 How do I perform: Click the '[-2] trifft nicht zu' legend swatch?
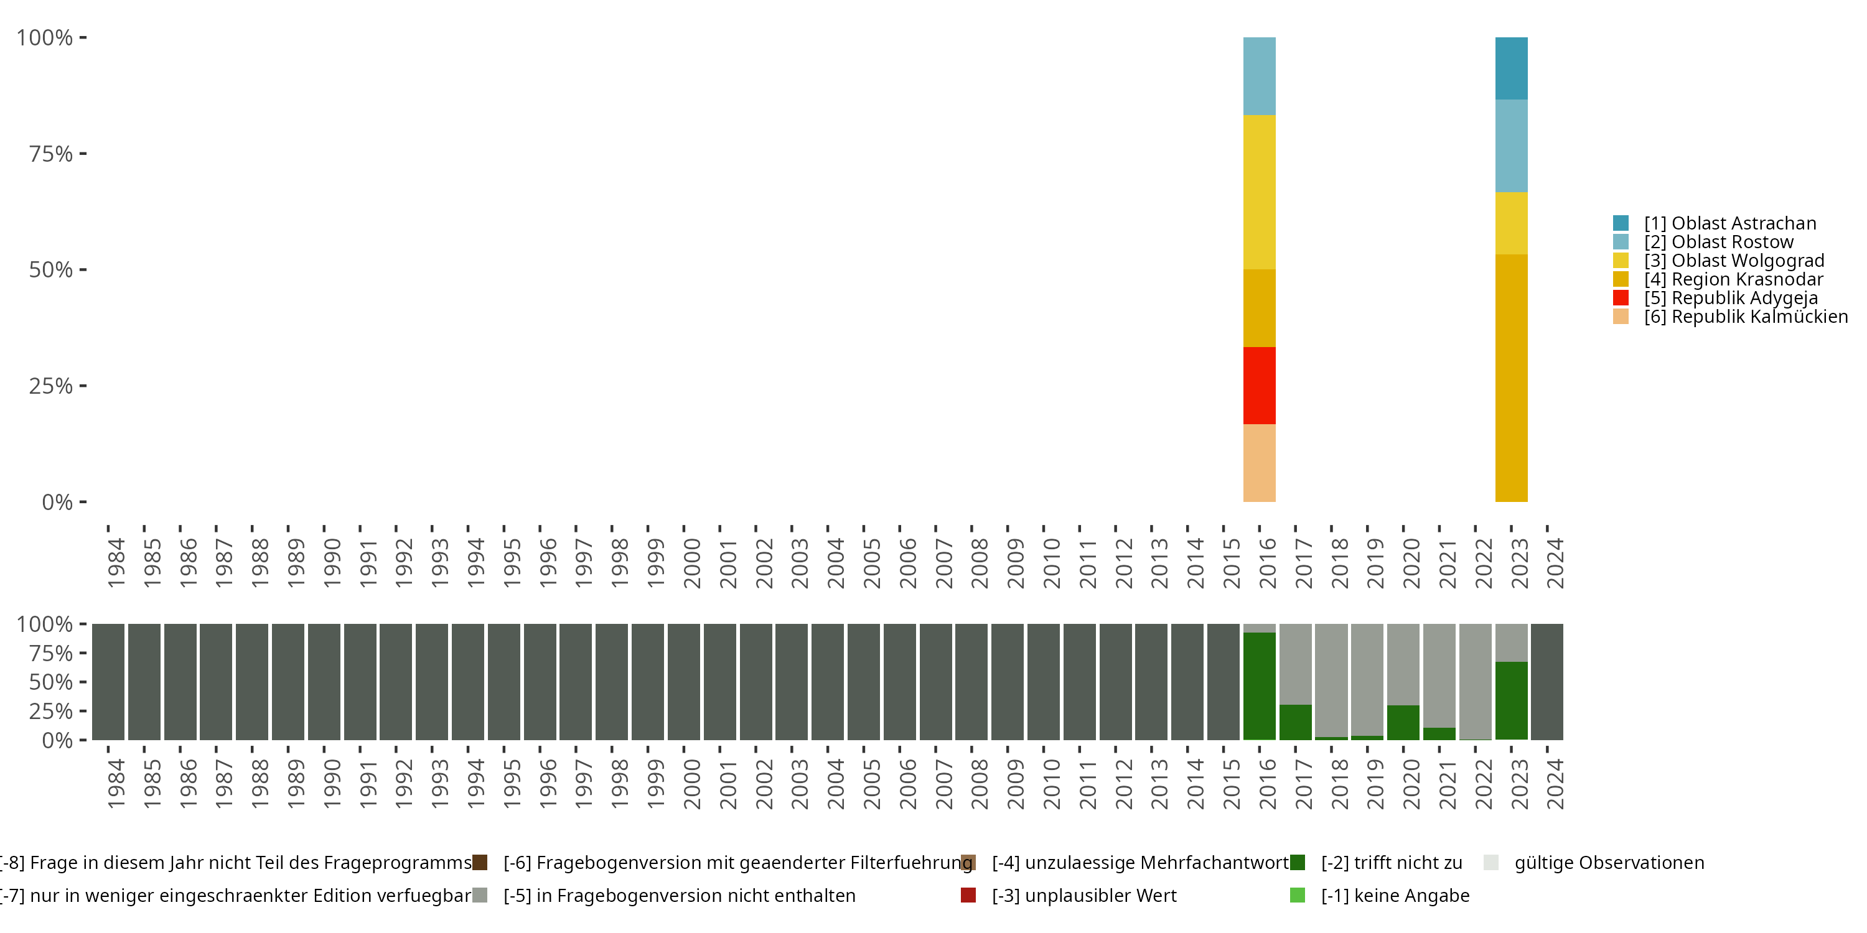click(x=1298, y=863)
